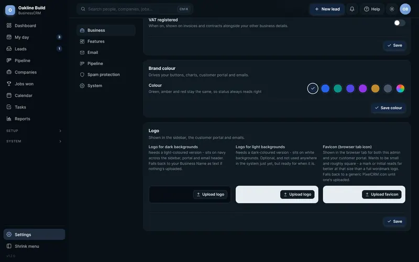Screen dimensions: 419x262
Task: Choose the blue brand colour
Action: coord(325,89)
